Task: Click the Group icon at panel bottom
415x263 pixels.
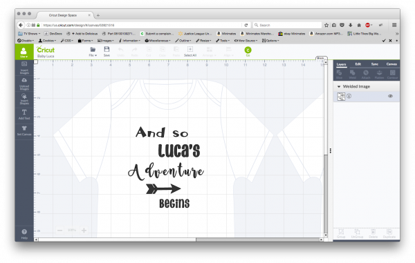Action: pos(341,233)
